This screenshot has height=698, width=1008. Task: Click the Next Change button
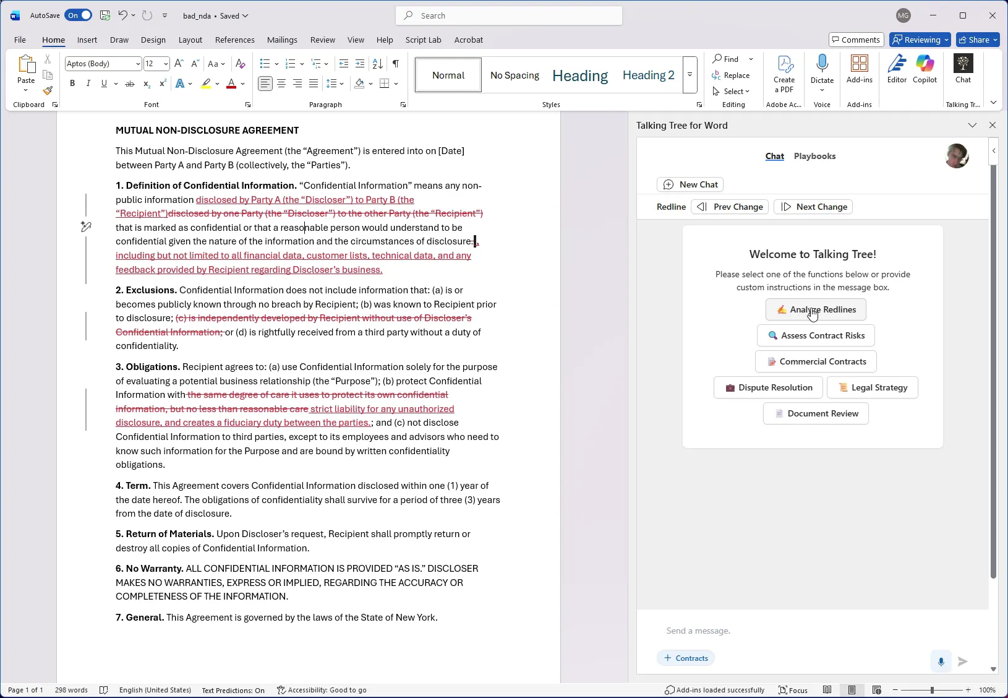coord(813,207)
